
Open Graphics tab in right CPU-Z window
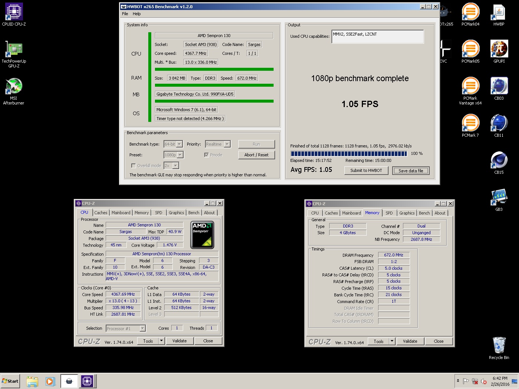coord(407,213)
